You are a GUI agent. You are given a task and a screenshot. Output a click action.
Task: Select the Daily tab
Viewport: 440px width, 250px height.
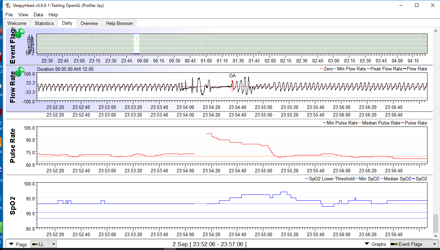[67, 23]
